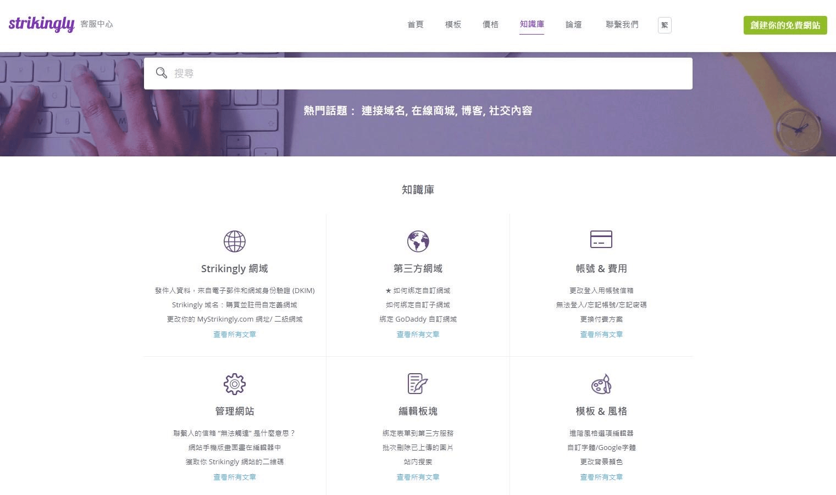This screenshot has width=836, height=495.
Task: Click the Strikingly logo
Action: [42, 24]
